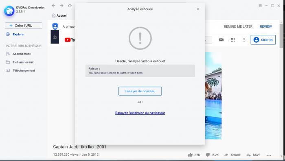Click the YouTube create video camera icon
Viewport: 285px width, 161px height.
(221, 40)
